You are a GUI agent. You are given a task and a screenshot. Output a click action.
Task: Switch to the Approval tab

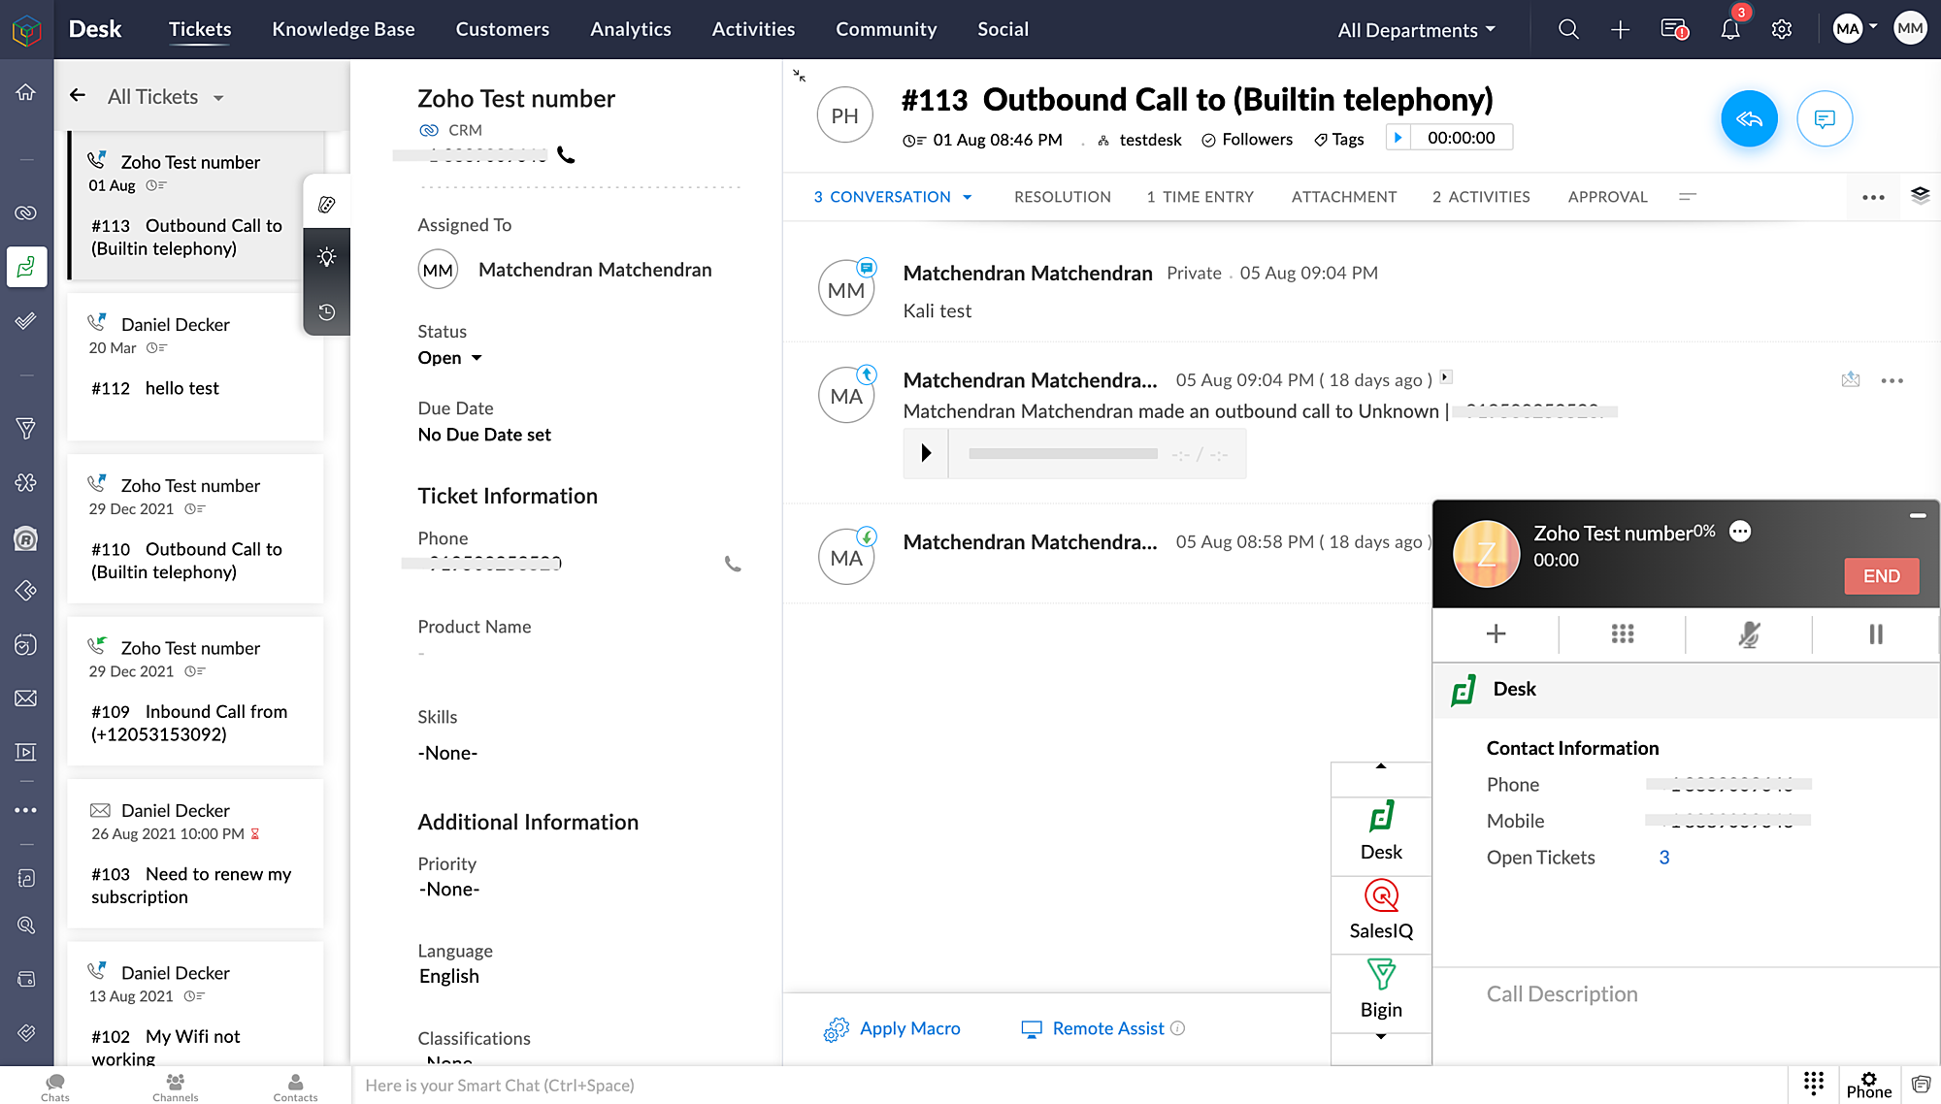tap(1607, 197)
